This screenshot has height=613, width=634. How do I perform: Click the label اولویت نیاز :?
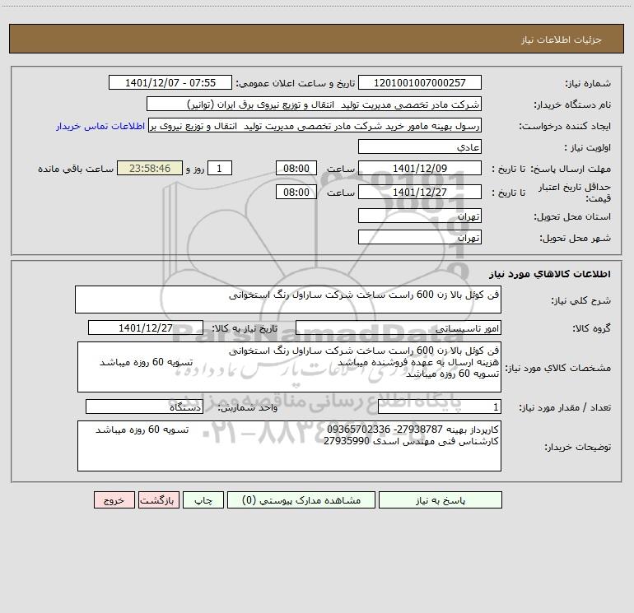click(x=587, y=147)
